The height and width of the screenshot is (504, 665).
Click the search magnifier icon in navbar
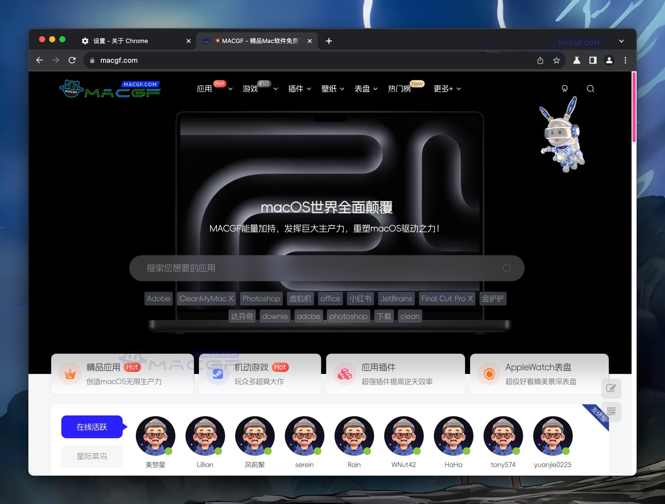pos(590,89)
